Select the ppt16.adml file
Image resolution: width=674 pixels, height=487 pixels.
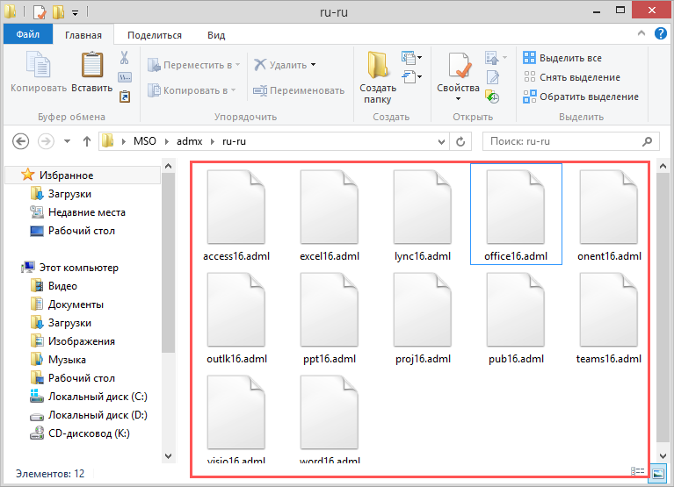(x=330, y=319)
